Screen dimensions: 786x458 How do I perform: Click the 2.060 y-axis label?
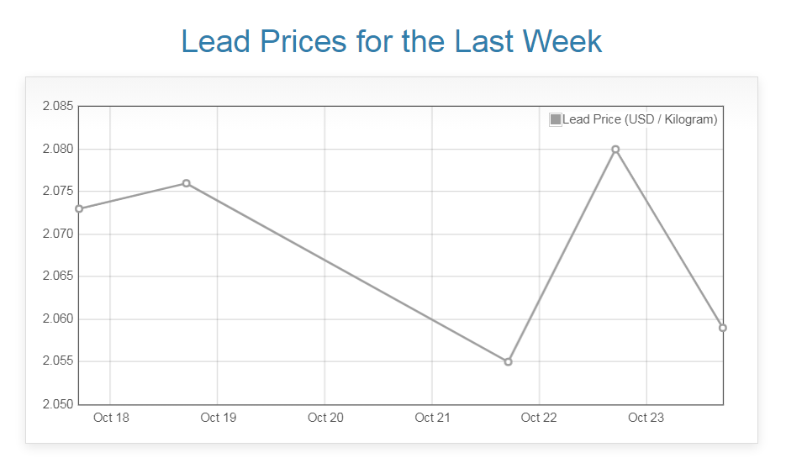[x=57, y=319]
